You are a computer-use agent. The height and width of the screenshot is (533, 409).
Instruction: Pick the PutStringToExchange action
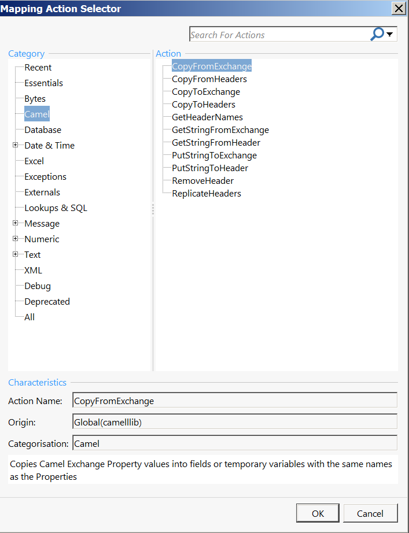pos(214,156)
